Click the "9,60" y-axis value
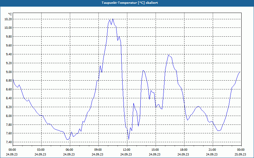 (x=9, y=46)
